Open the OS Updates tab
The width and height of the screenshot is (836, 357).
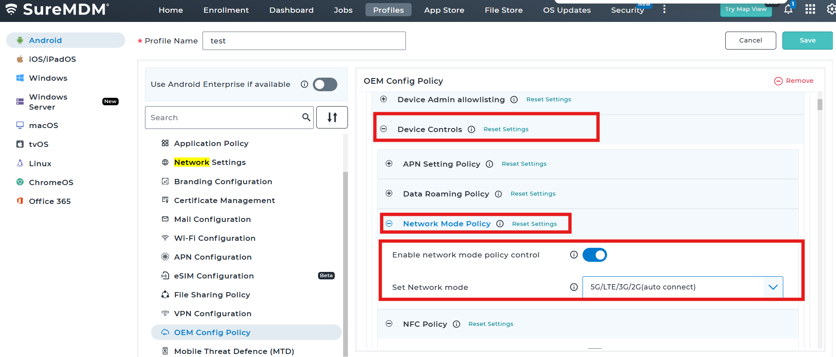567,10
